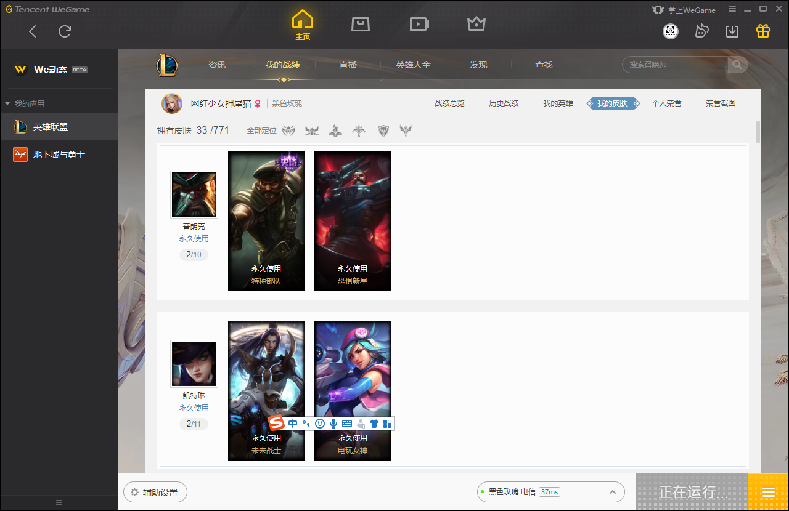Open the 未来战士 skin card

(266, 390)
